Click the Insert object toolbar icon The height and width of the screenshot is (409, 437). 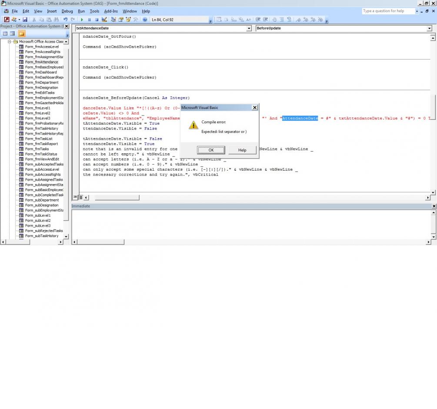point(13,20)
